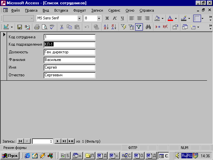Expand the font color dropdown arrow
The image size is (213, 160).
pos(176,18)
